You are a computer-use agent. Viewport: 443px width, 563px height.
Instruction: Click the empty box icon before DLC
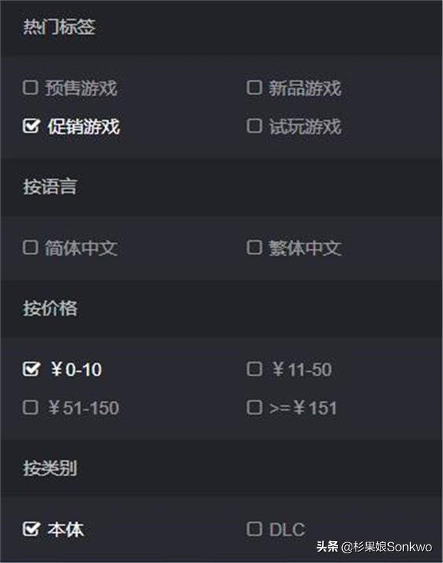point(253,529)
